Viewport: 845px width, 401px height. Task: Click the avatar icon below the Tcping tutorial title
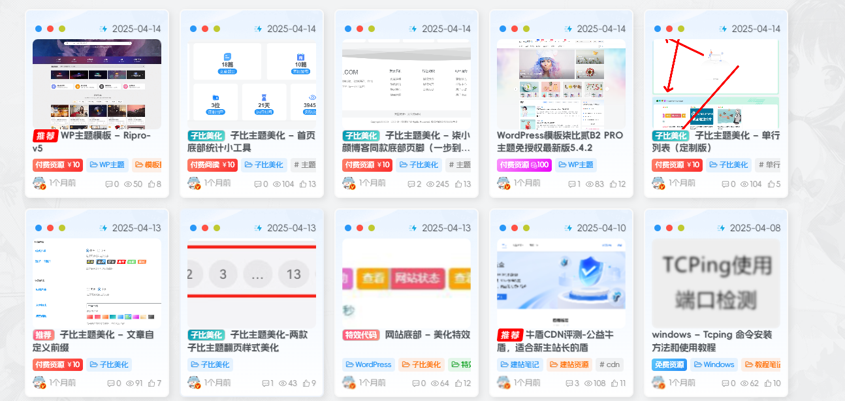(x=656, y=382)
